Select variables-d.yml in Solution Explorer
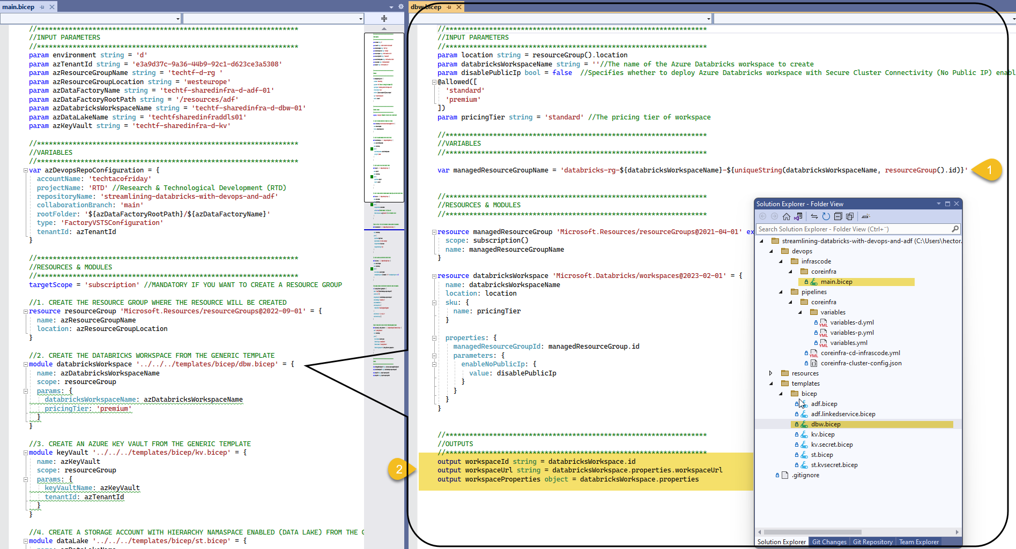 (851, 322)
